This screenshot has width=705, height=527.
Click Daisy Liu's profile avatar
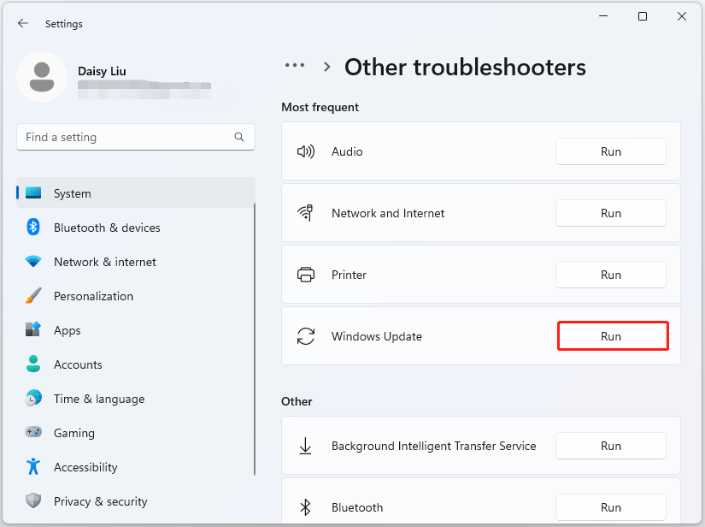(42, 76)
